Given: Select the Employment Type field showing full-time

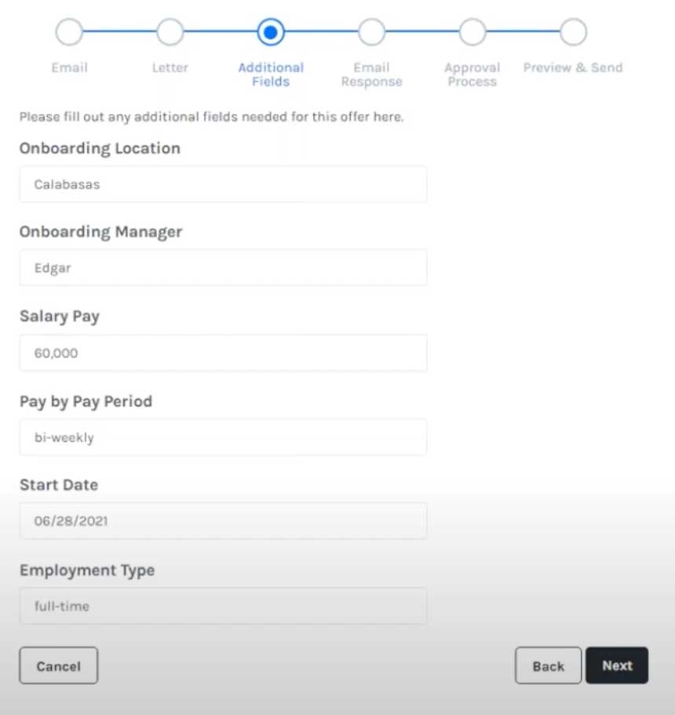Looking at the screenshot, I should (x=223, y=606).
